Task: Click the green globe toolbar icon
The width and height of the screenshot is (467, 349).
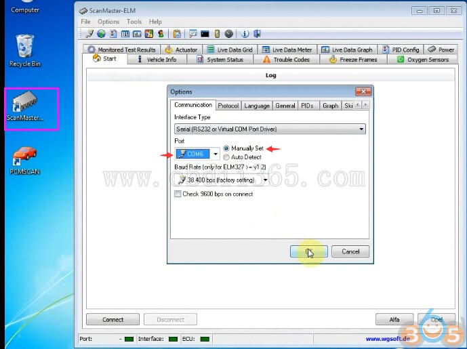Action: 101,34
